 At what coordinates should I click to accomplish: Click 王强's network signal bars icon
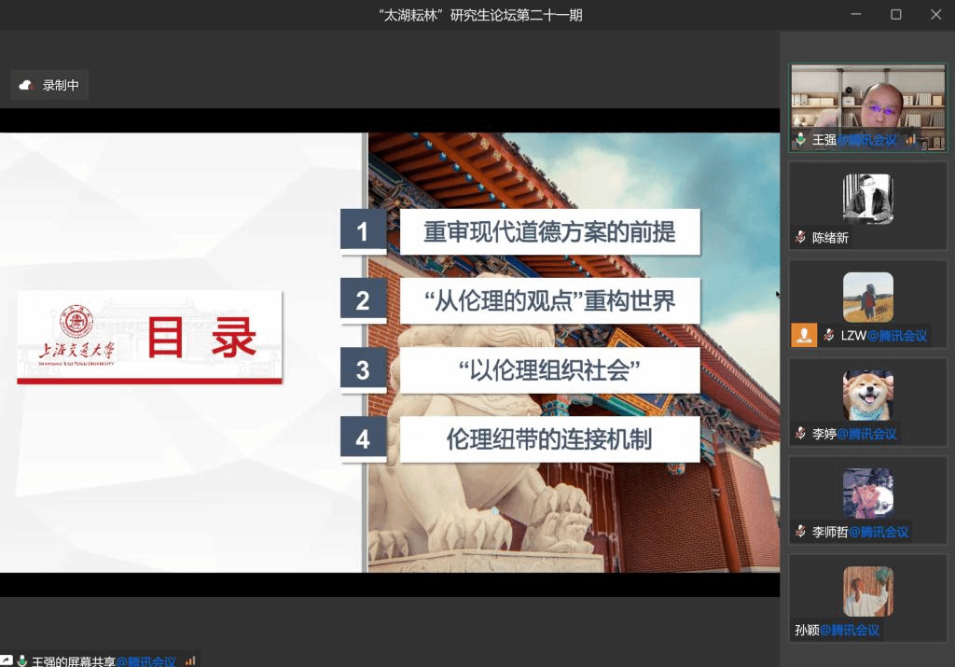[x=910, y=140]
